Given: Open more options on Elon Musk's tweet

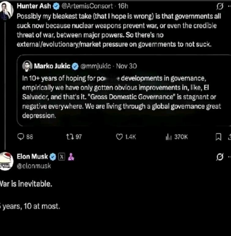Looking at the screenshot, I should click(229, 157).
